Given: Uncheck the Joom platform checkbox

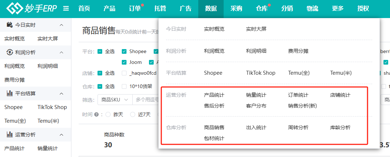Looking at the screenshot, I should coord(124,62).
